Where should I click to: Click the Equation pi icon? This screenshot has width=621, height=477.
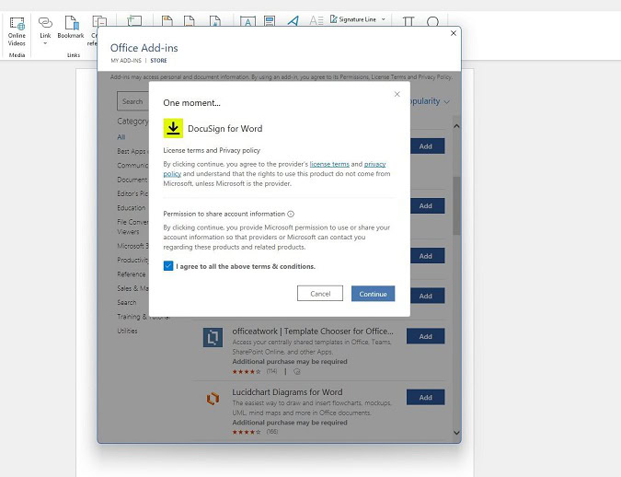tap(408, 21)
